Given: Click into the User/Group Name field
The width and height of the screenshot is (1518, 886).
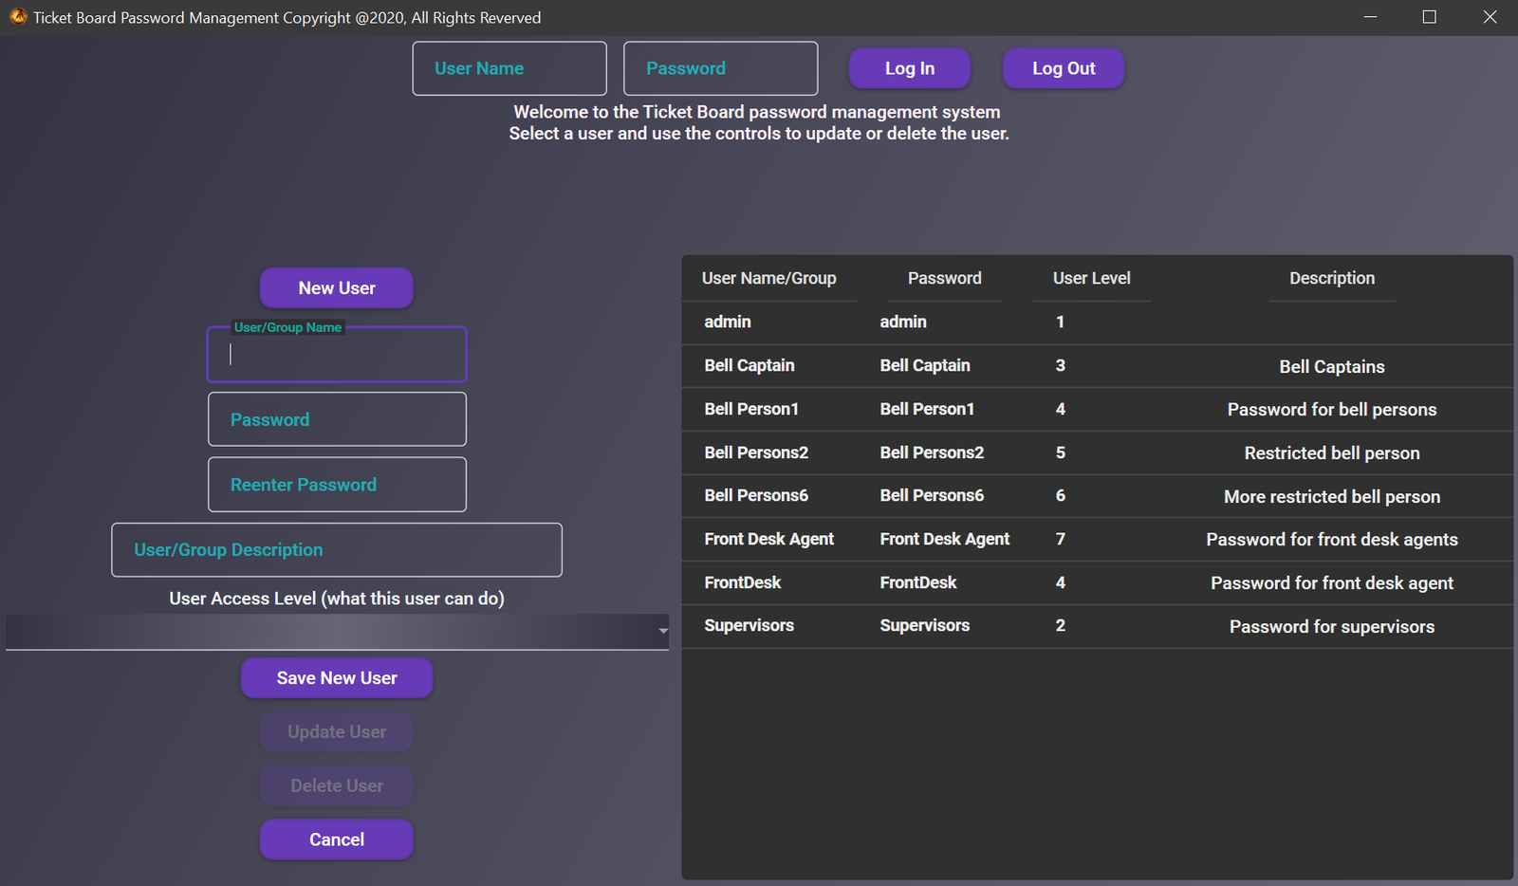Looking at the screenshot, I should click(x=337, y=355).
